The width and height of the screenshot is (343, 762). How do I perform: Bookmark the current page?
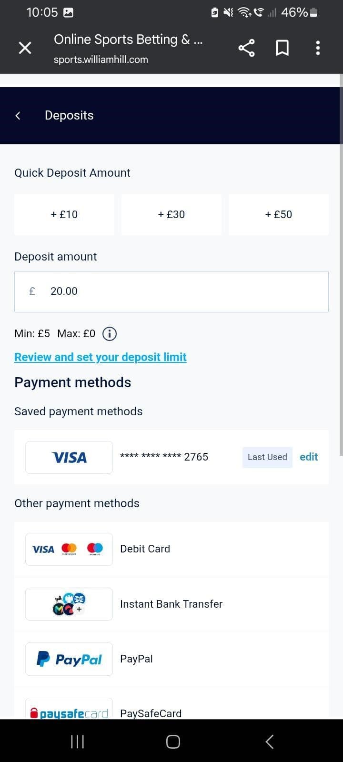tap(282, 48)
